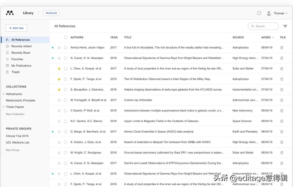This screenshot has height=187, width=293.
Task: Star the M. Knight reference
Action: [x=59, y=153]
